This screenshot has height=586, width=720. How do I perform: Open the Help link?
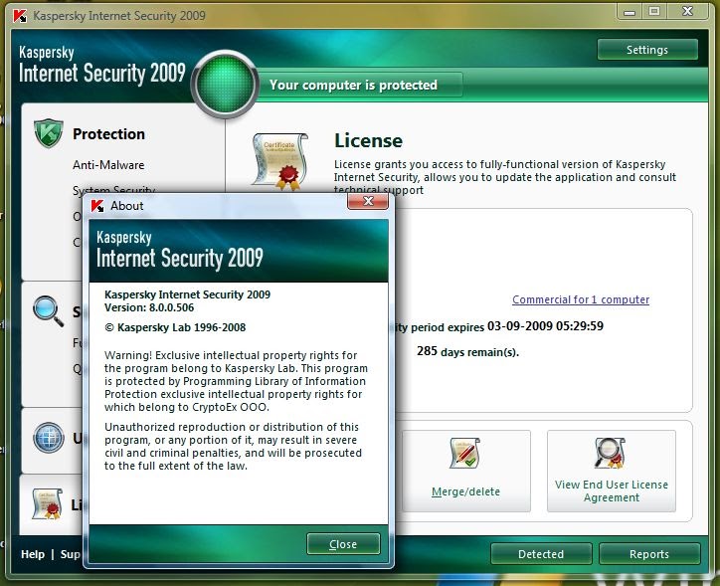[33, 554]
